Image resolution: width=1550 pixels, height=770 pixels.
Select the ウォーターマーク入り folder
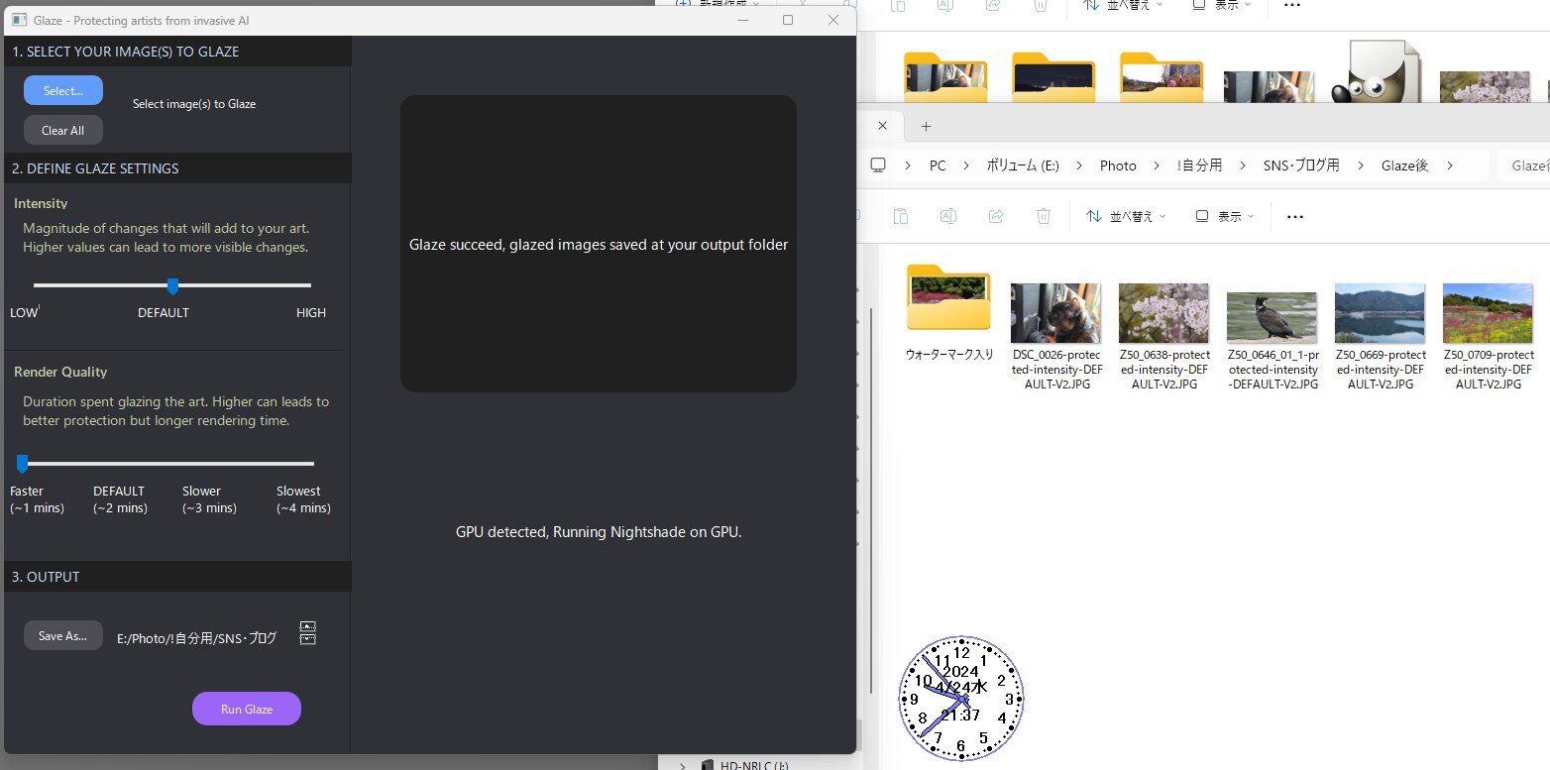coord(948,313)
